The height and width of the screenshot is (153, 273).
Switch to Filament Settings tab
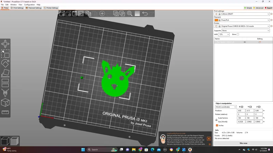pyautogui.click(x=33, y=8)
